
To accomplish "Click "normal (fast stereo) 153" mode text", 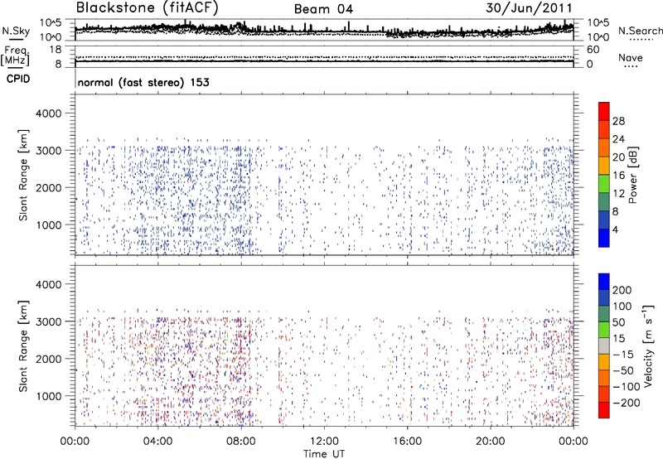I will (x=143, y=82).
